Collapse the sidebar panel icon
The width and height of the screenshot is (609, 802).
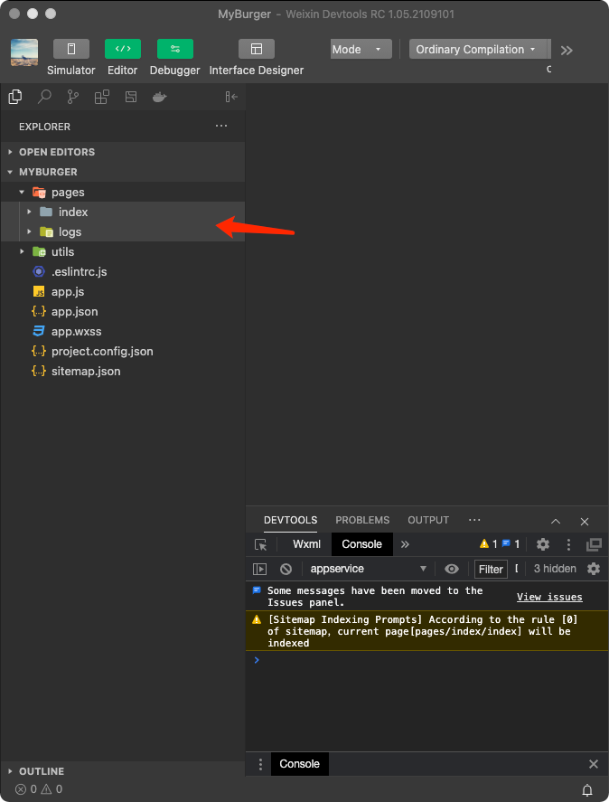coord(231,97)
